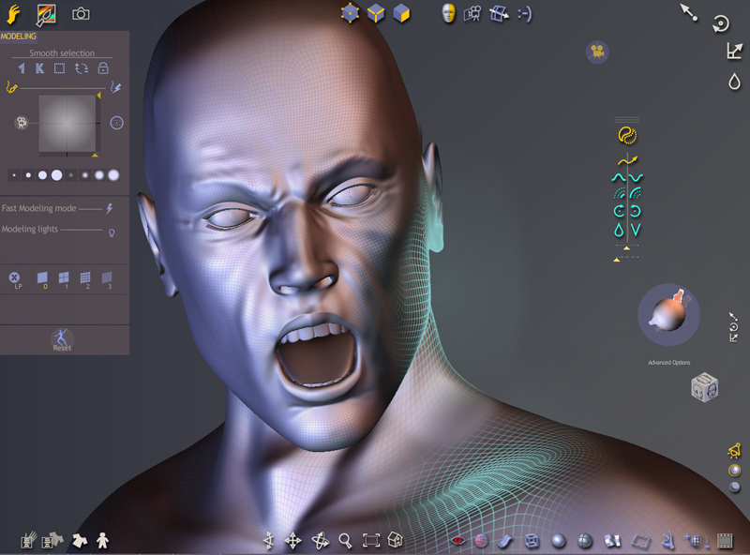The width and height of the screenshot is (750, 555).
Task: Click the bottom zoom magnifier icon
Action: click(x=345, y=541)
